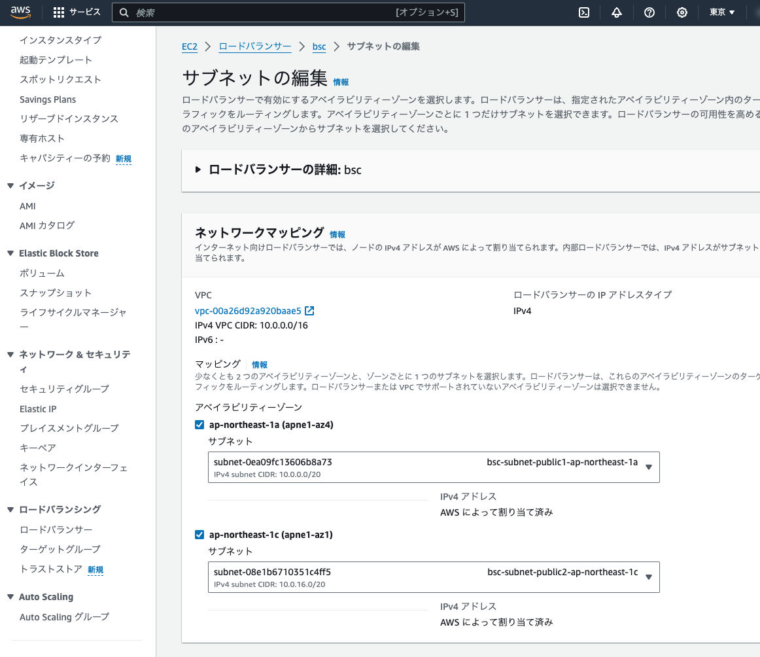760x657 pixels.
Task: Open AWS CloudShell from the top bar
Action: (584, 12)
